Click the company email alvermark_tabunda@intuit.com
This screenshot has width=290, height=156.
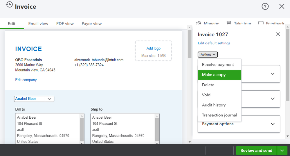pyautogui.click(x=99, y=60)
